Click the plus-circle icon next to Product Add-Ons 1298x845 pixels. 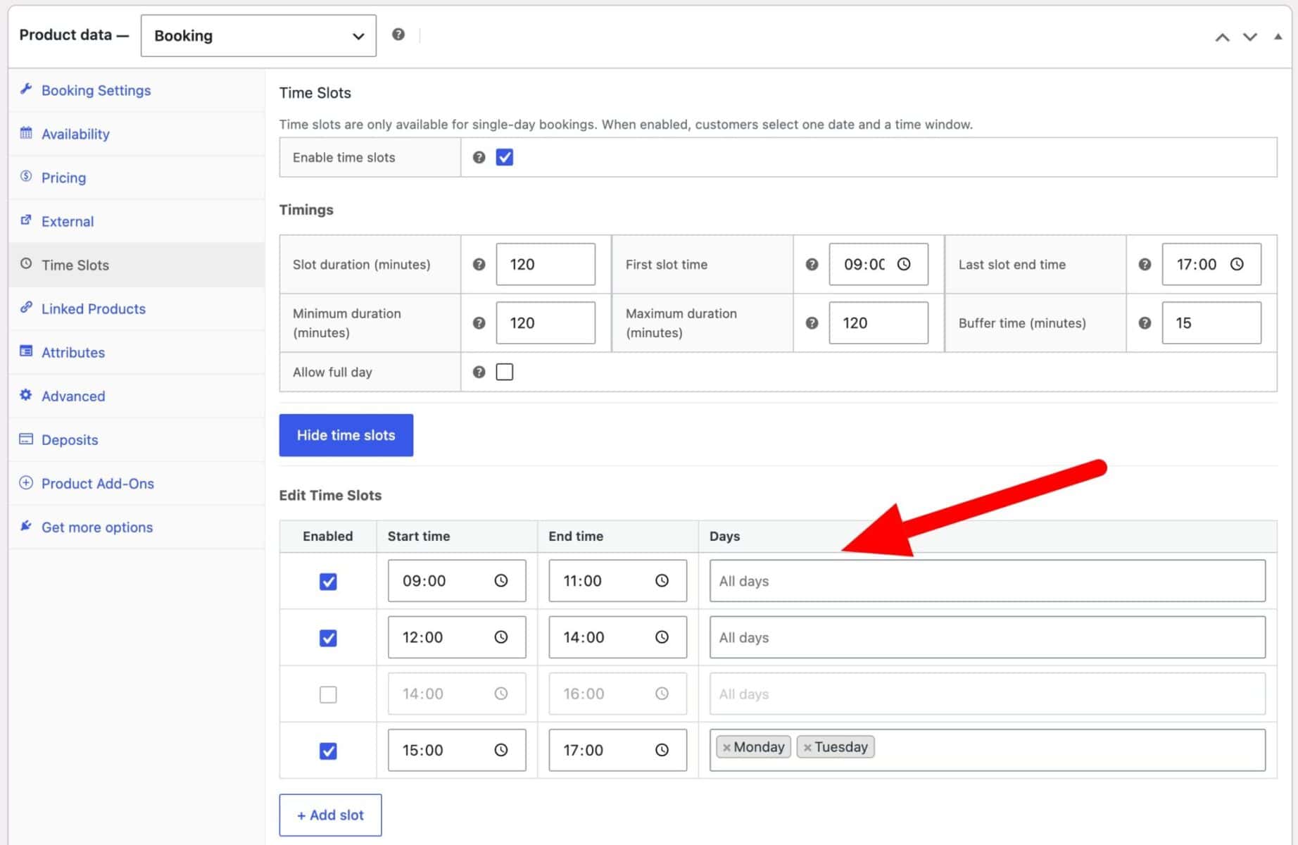[x=26, y=482]
